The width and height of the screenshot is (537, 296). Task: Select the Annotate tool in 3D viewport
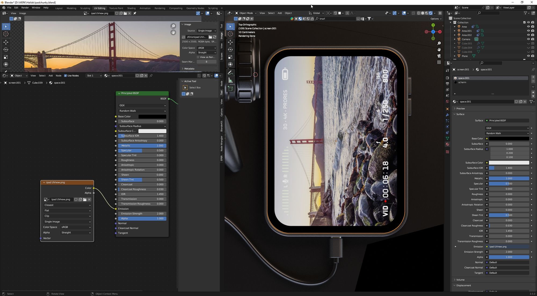click(230, 73)
